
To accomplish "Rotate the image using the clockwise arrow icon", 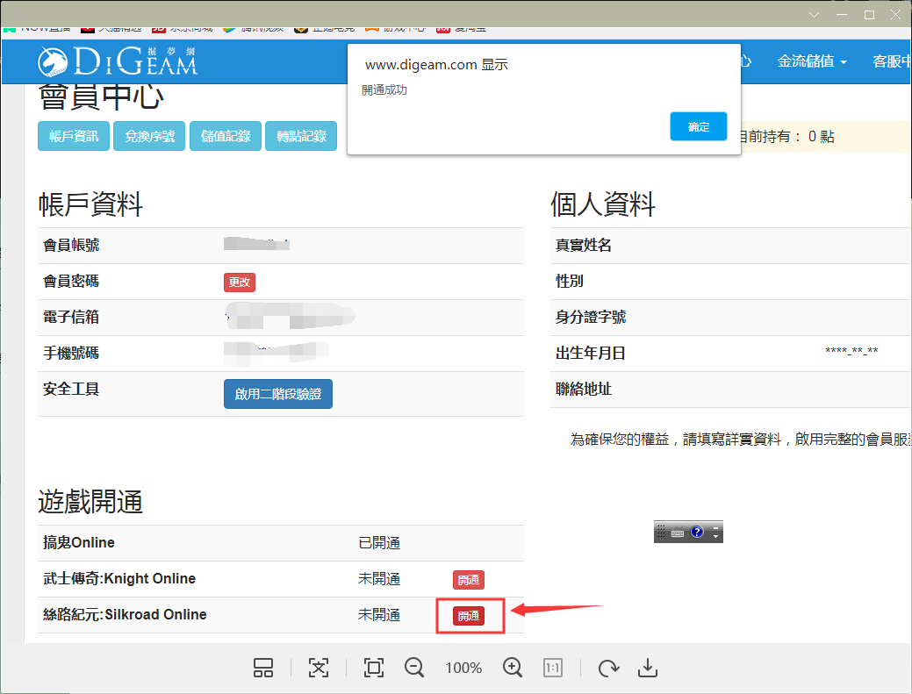I will click(x=607, y=669).
